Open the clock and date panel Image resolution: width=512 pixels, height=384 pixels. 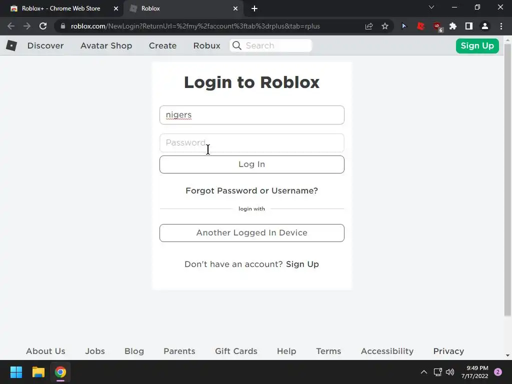475,372
